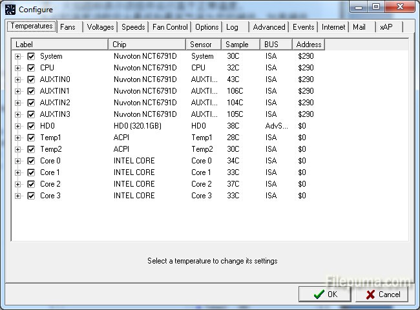Expand the CPU tree node
This screenshot has height=310, width=420.
click(17, 68)
